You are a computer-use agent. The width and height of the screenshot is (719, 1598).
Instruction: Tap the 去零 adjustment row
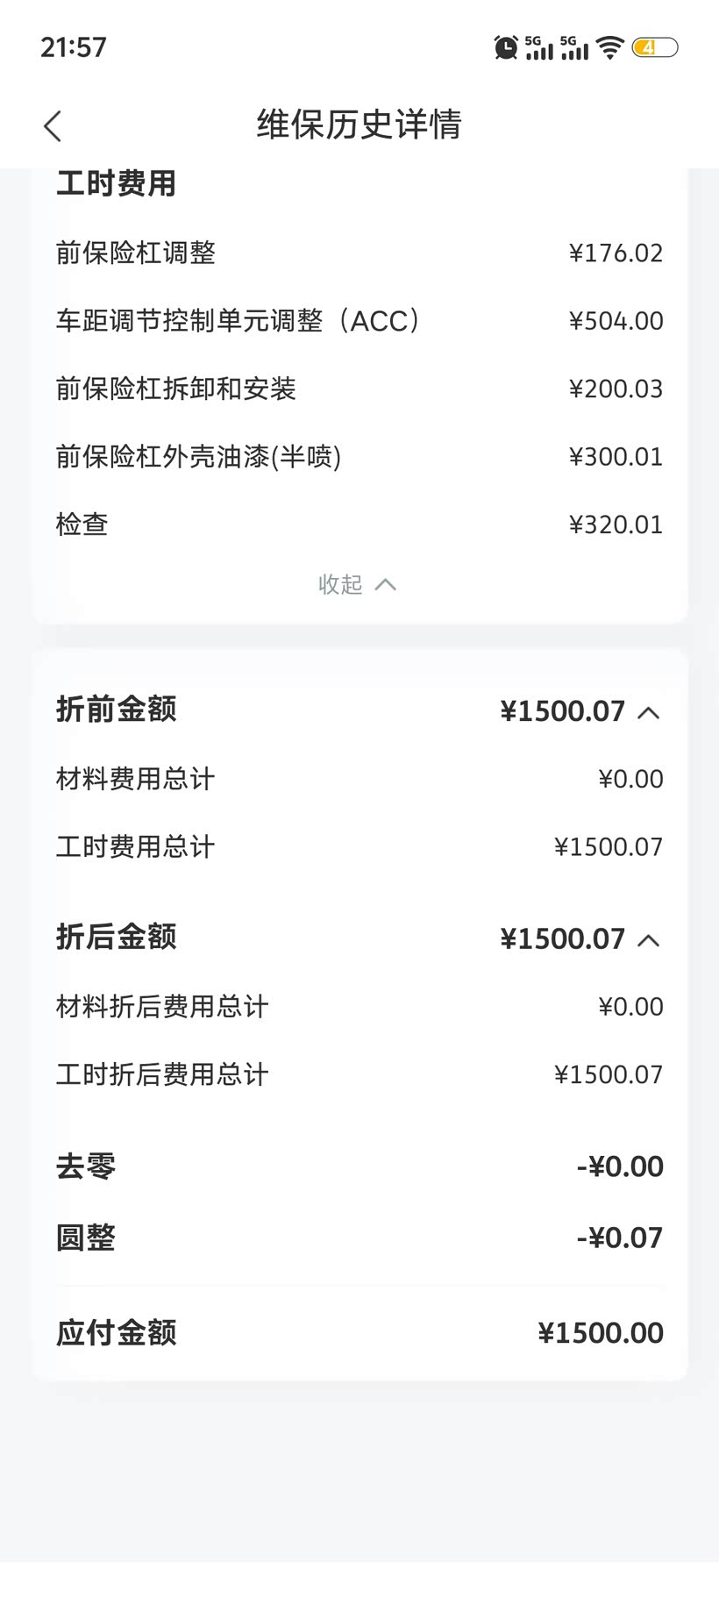(359, 1166)
